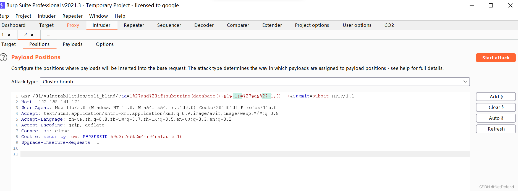
Task: Open the Burp menu
Action: pos(4,16)
